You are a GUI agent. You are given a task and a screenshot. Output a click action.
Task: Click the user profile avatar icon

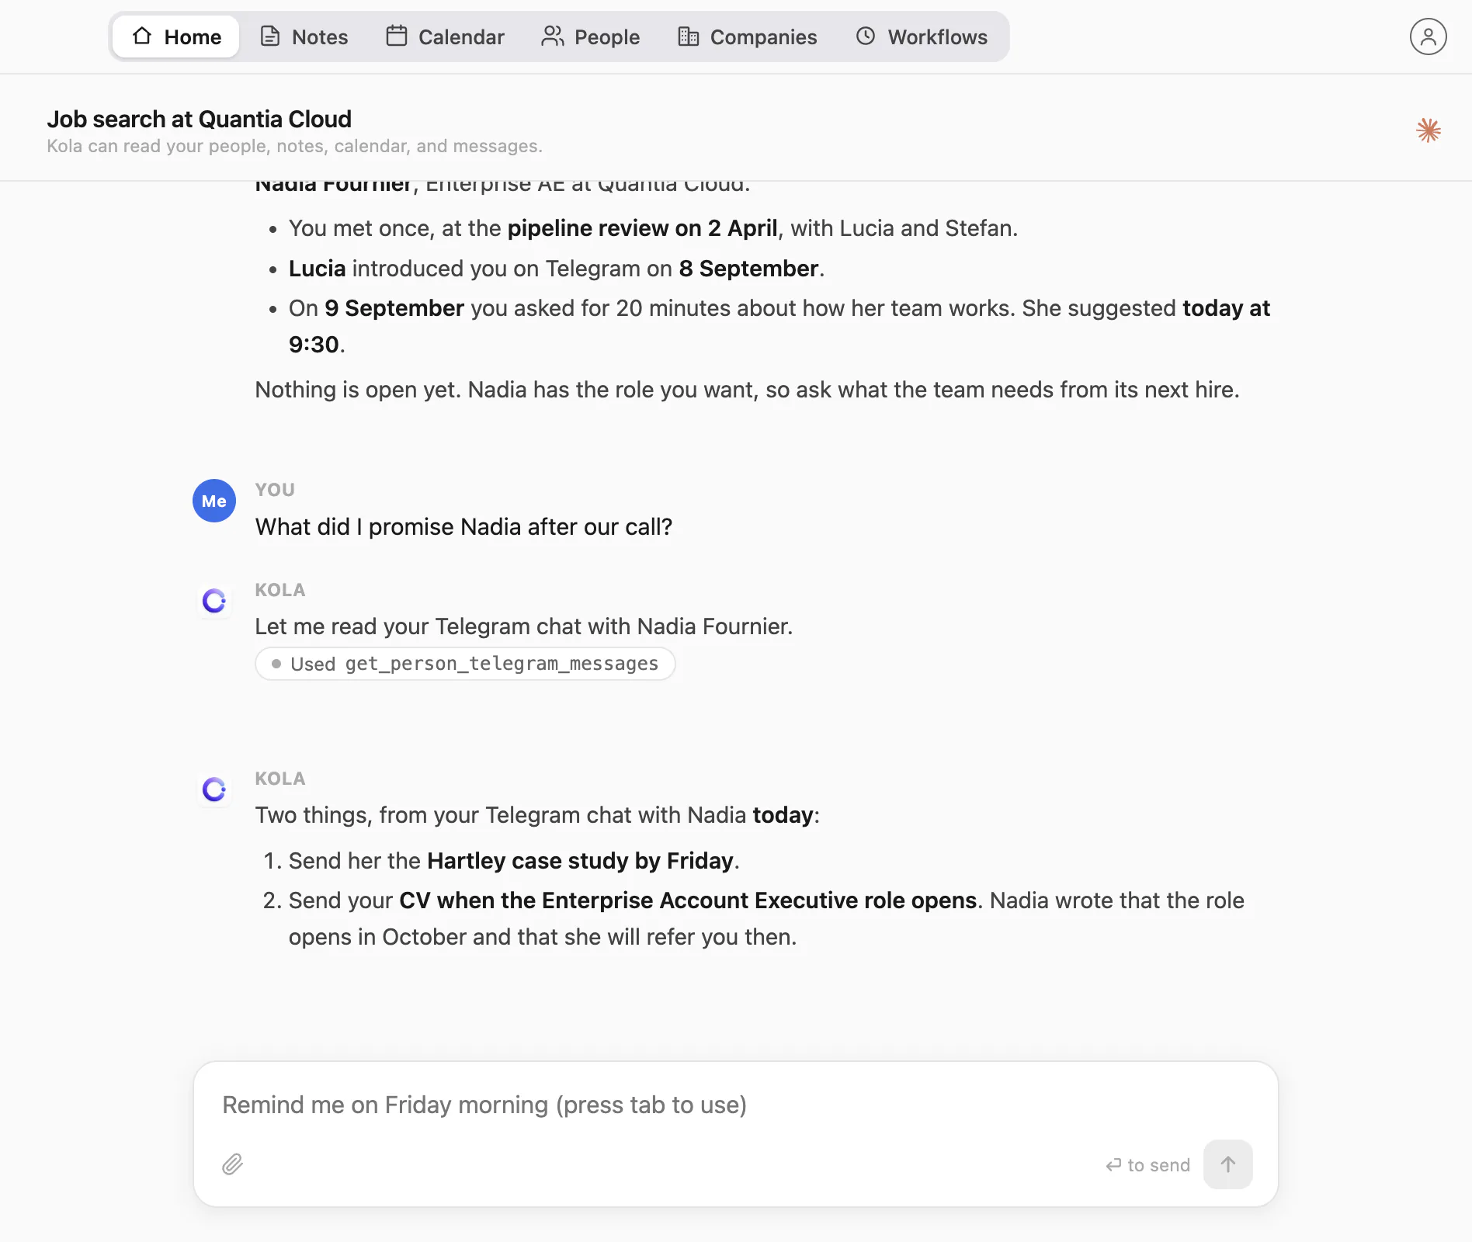point(1428,36)
